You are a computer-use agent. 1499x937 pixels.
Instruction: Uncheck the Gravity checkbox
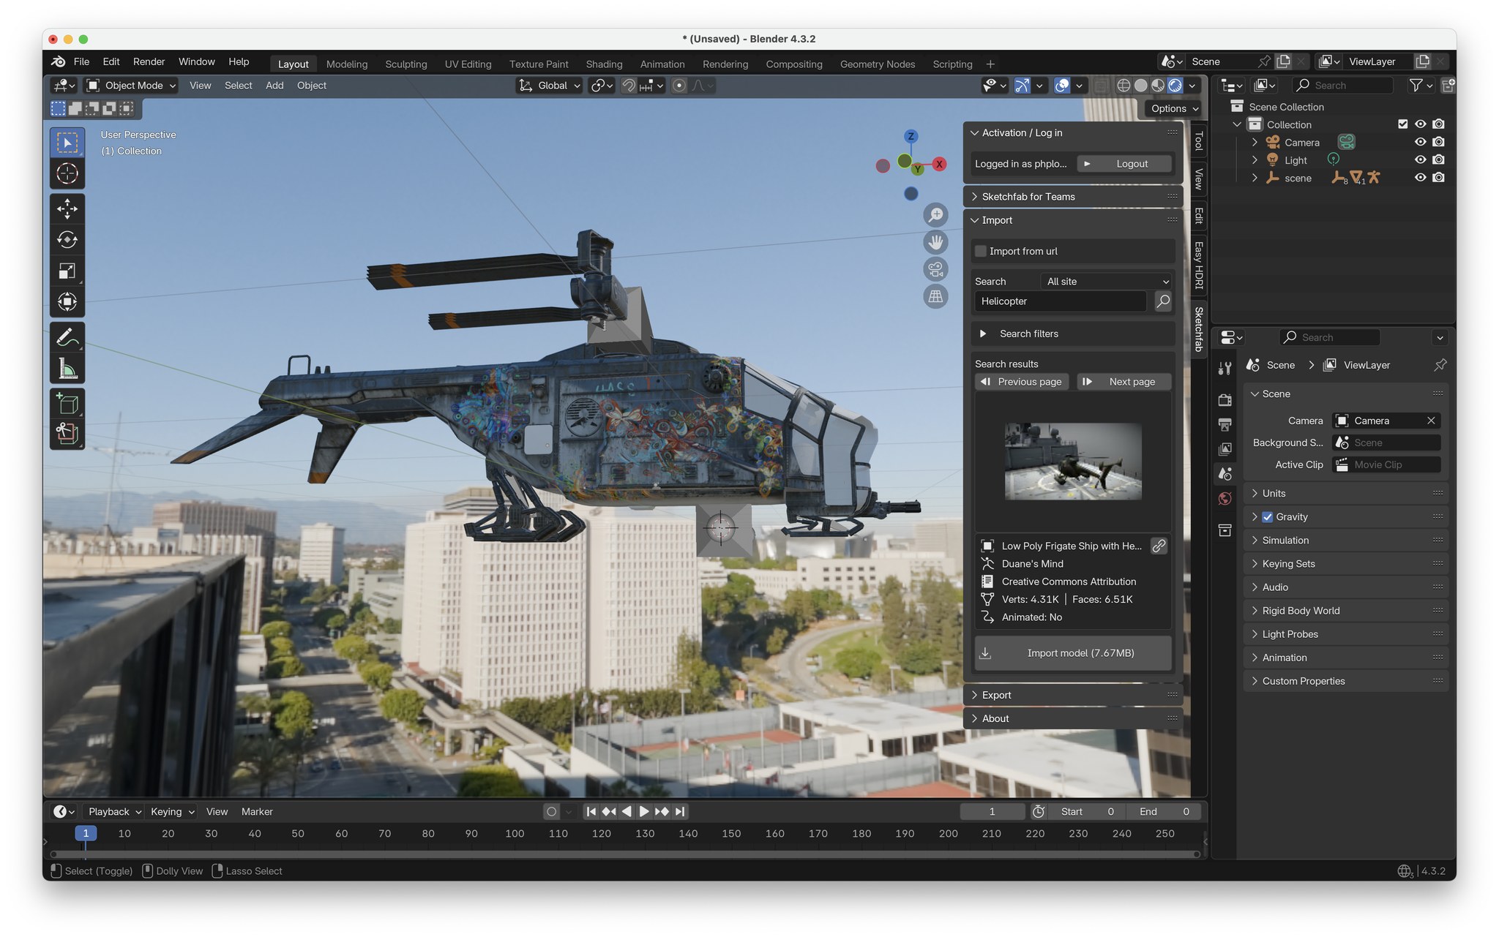click(1268, 517)
